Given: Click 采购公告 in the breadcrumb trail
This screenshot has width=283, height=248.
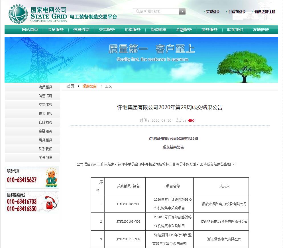Looking at the screenshot, I should [x=89, y=86].
